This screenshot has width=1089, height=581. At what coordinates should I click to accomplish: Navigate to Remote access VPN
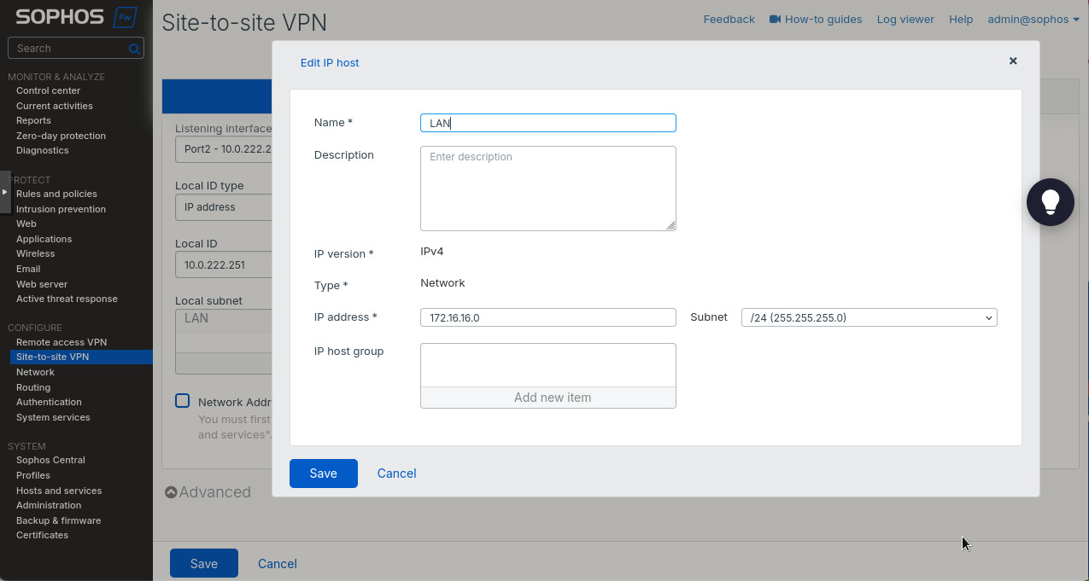[61, 342]
